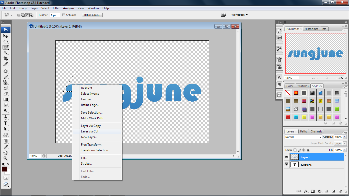
Task: Select the Gradient tool
Action: [x=6, y=100]
